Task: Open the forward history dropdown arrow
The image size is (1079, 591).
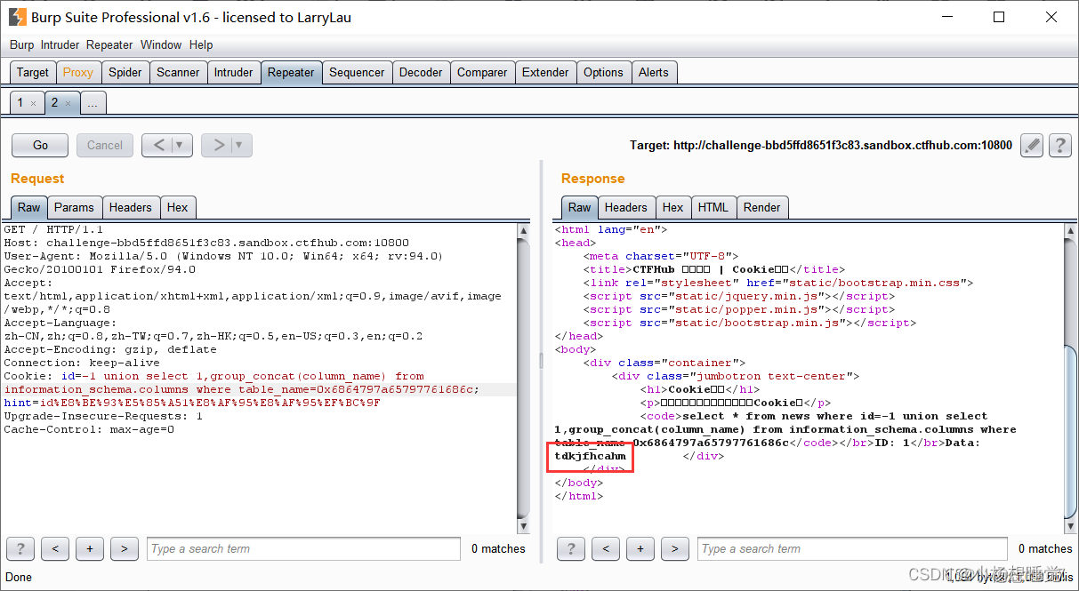Action: point(241,145)
